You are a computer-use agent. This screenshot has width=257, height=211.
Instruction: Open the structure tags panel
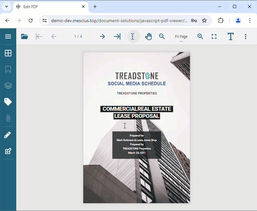(x=8, y=102)
